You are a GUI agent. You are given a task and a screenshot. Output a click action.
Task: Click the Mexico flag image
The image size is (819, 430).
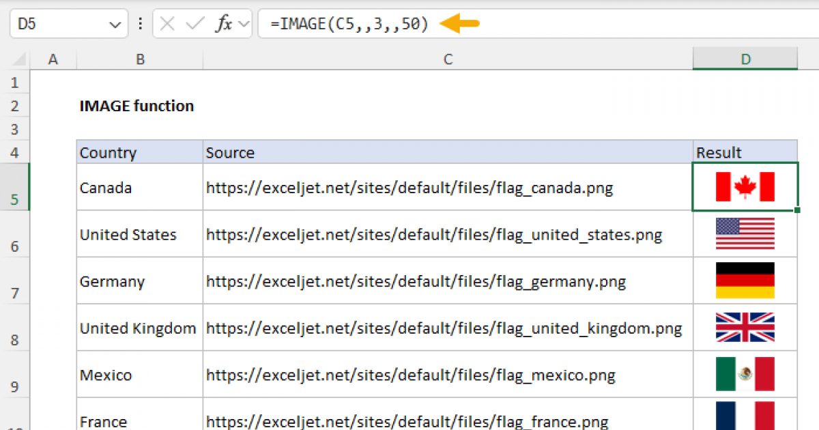[x=745, y=374]
